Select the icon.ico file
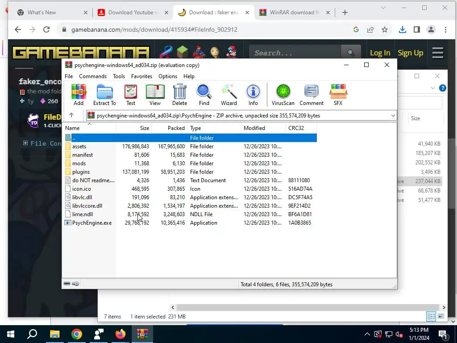 81,189
